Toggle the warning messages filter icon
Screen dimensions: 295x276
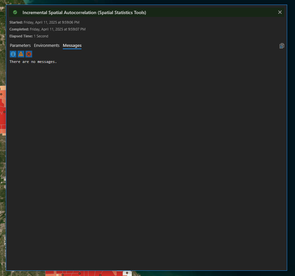point(21,54)
